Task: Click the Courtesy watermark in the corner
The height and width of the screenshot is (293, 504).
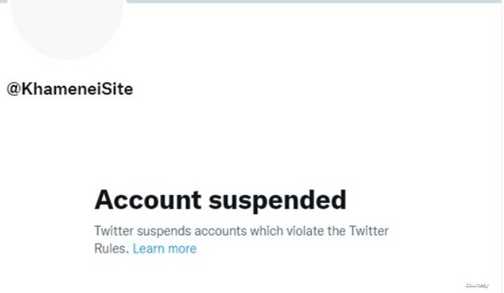Action: click(x=477, y=286)
